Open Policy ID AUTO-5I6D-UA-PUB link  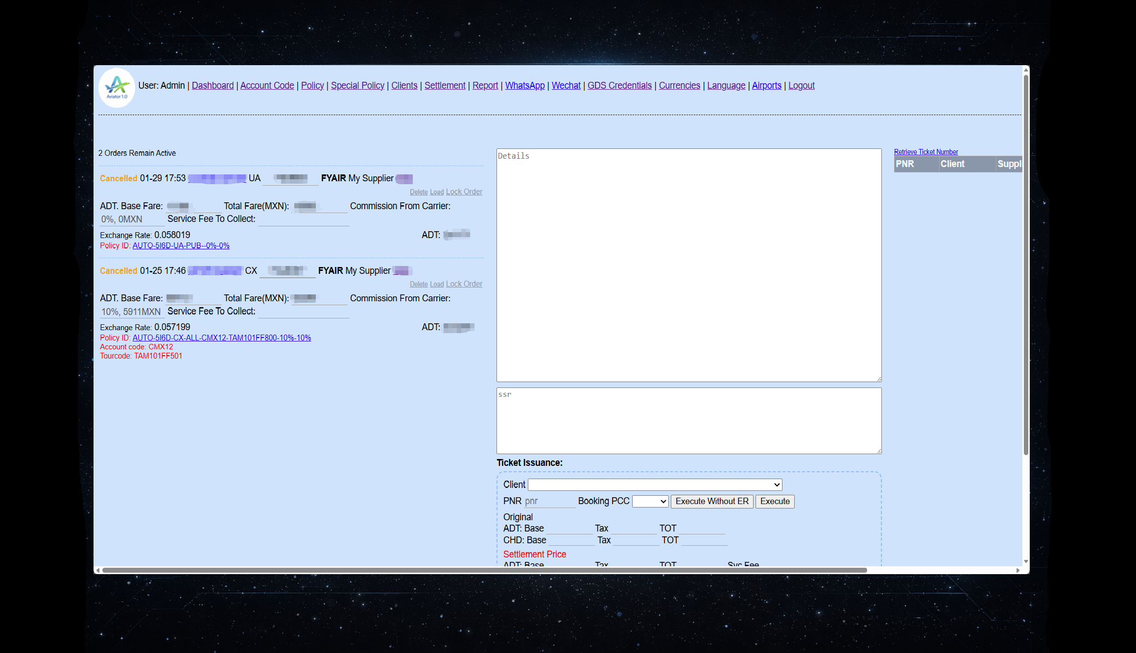(181, 245)
